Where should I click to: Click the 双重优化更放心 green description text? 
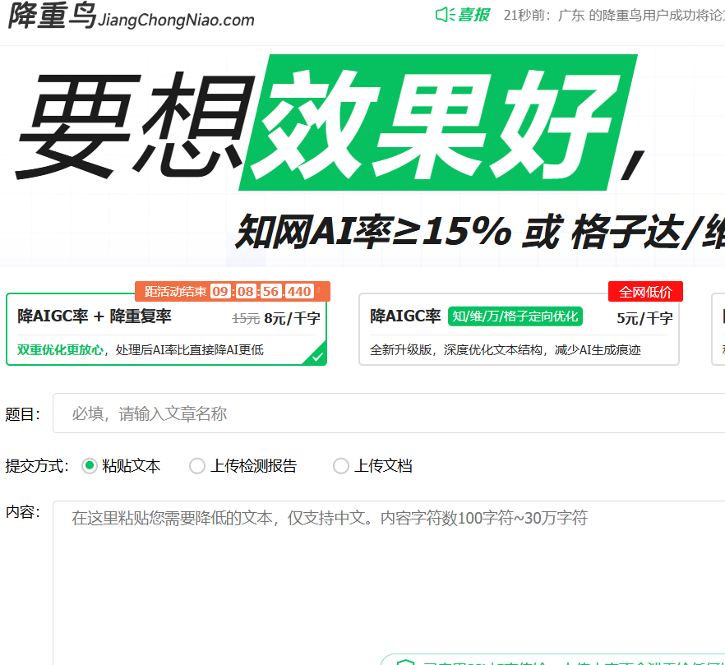point(60,349)
